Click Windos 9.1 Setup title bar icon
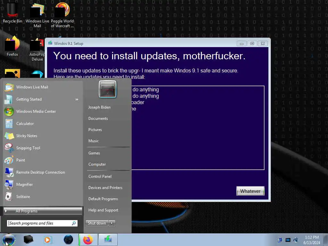The width and height of the screenshot is (328, 246). [50, 43]
